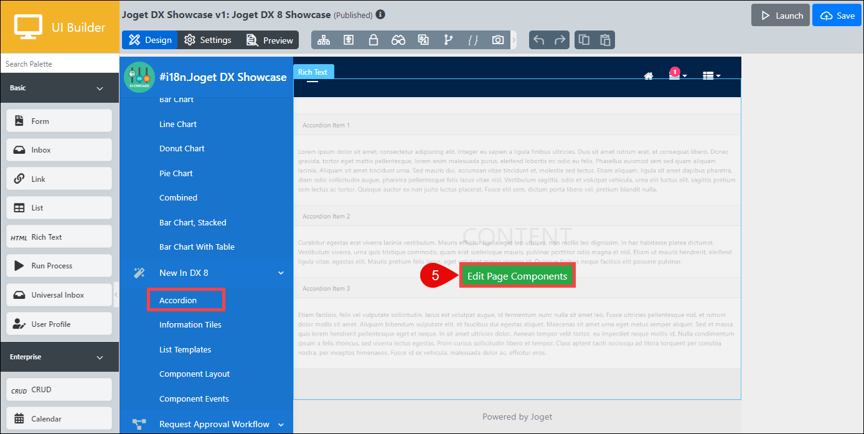Switch to the Settings tab
The height and width of the screenshot is (434, 864).
[x=208, y=40]
